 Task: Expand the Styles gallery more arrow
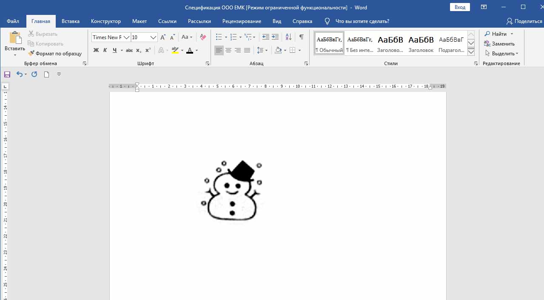[471, 52]
